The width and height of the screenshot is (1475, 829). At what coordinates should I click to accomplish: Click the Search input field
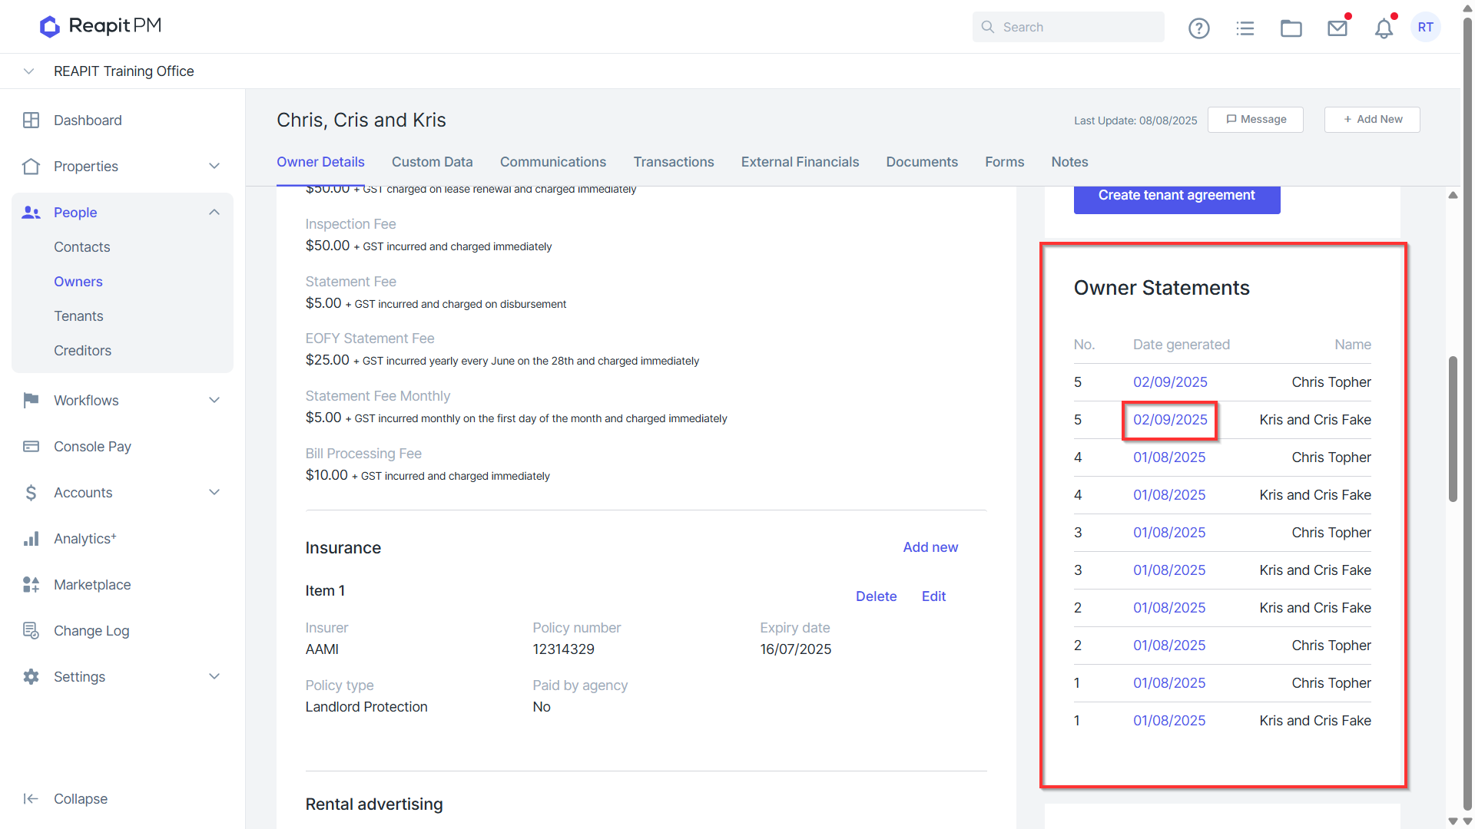pos(1068,27)
